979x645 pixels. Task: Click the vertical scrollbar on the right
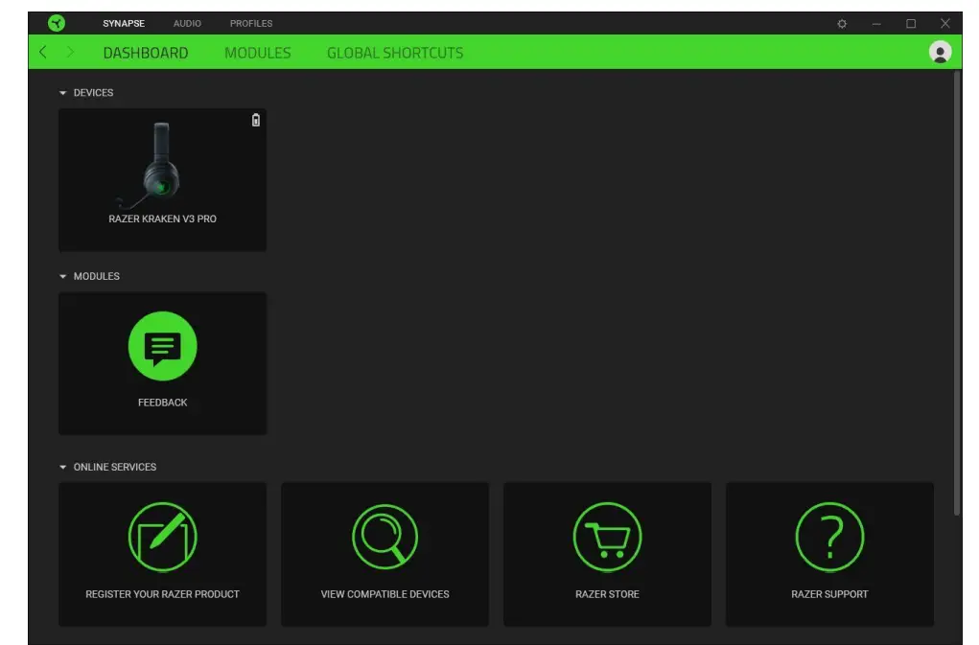(x=957, y=293)
